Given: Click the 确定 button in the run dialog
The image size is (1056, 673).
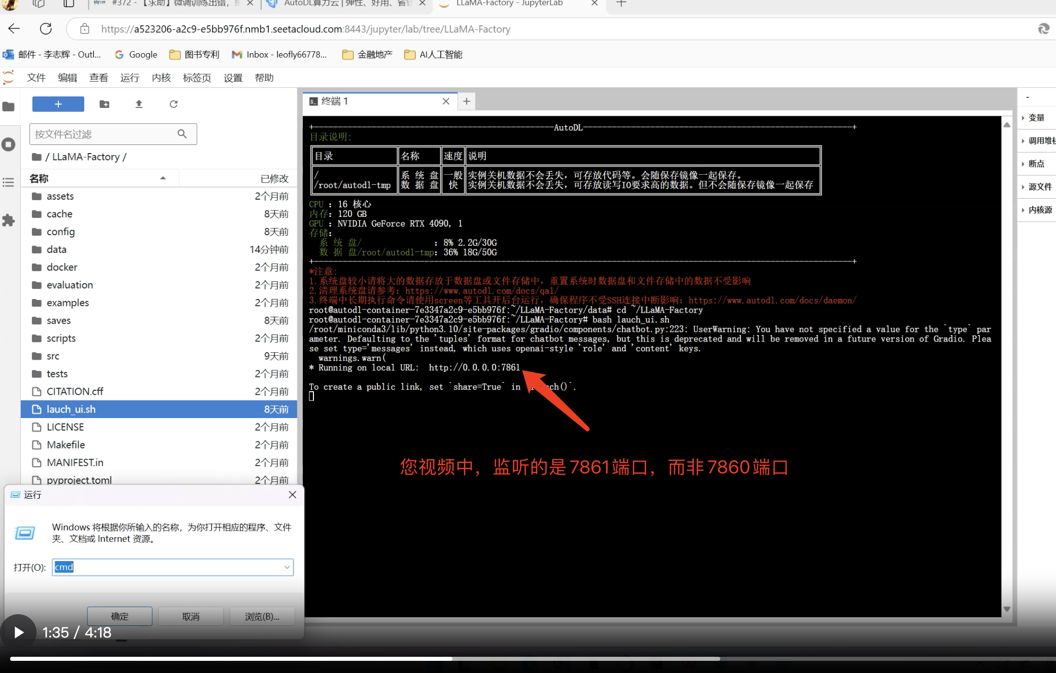Looking at the screenshot, I should pos(120,616).
